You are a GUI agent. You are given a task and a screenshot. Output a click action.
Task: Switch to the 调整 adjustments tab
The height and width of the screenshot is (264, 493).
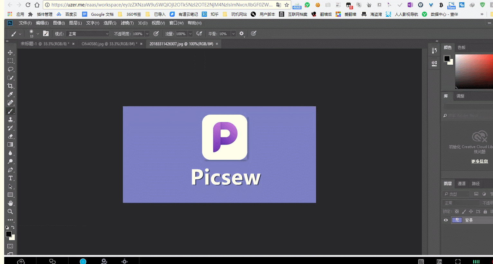pos(460,96)
